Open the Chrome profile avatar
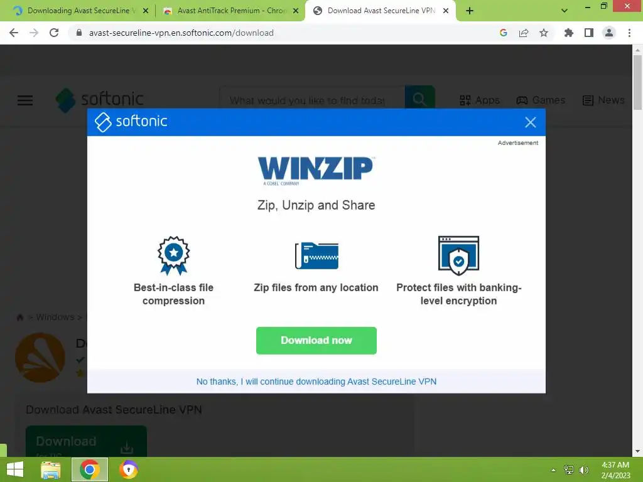Image resolution: width=643 pixels, height=482 pixels. (x=609, y=33)
